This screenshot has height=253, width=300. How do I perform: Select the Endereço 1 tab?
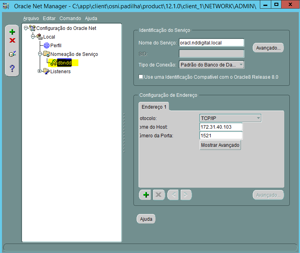coord(154,107)
